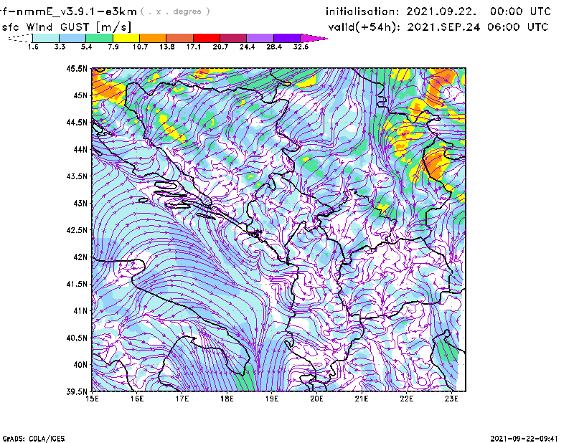This screenshot has width=574, height=443.
Task: Click the legend value "17.1"
Action: pyautogui.click(x=194, y=47)
